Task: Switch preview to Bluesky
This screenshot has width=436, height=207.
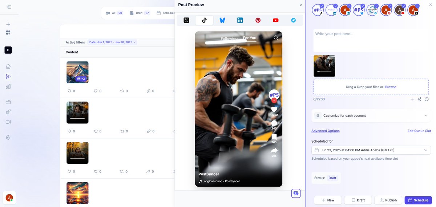Action: 222,20
